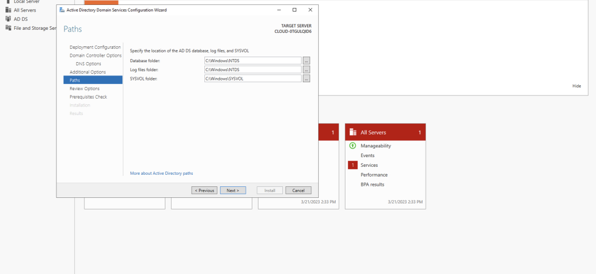Image resolution: width=596 pixels, height=274 pixels.
Task: Open Deployment Configuration wizard step
Action: [x=95, y=47]
